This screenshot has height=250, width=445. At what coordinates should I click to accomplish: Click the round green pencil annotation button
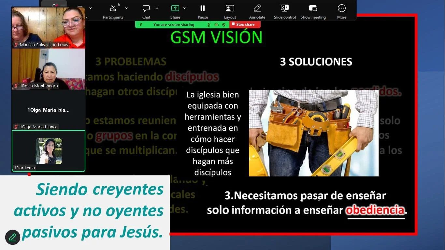click(13, 237)
